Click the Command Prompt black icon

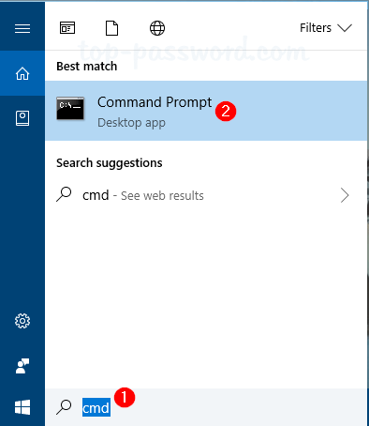pyautogui.click(x=70, y=108)
